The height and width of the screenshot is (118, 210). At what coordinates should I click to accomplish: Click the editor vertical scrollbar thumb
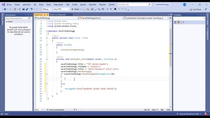coord(170,47)
